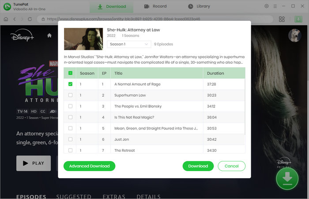309x199 pixels.
Task: Click the lock icon in the address bar
Action: (43, 19)
